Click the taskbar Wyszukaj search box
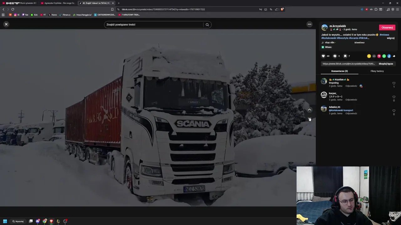 pos(18,221)
